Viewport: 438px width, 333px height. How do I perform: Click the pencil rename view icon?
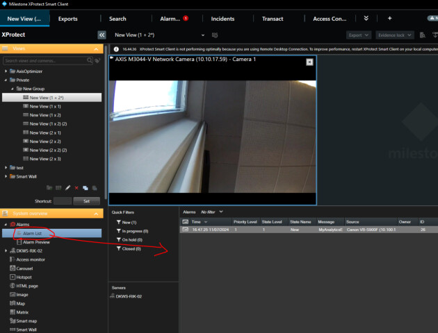pyautogui.click(x=67, y=188)
